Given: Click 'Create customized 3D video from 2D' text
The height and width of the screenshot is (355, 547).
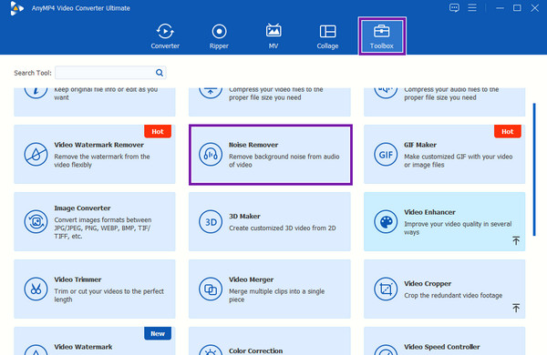Looking at the screenshot, I should pyautogui.click(x=283, y=228).
